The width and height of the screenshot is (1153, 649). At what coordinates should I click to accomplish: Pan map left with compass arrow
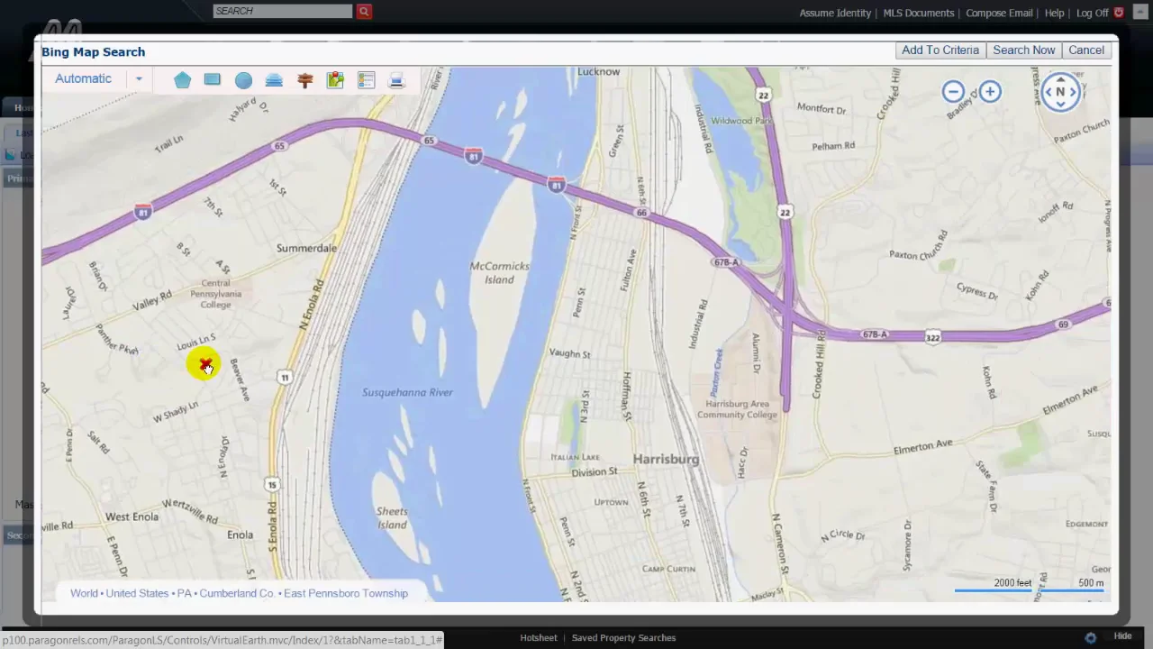(1048, 92)
